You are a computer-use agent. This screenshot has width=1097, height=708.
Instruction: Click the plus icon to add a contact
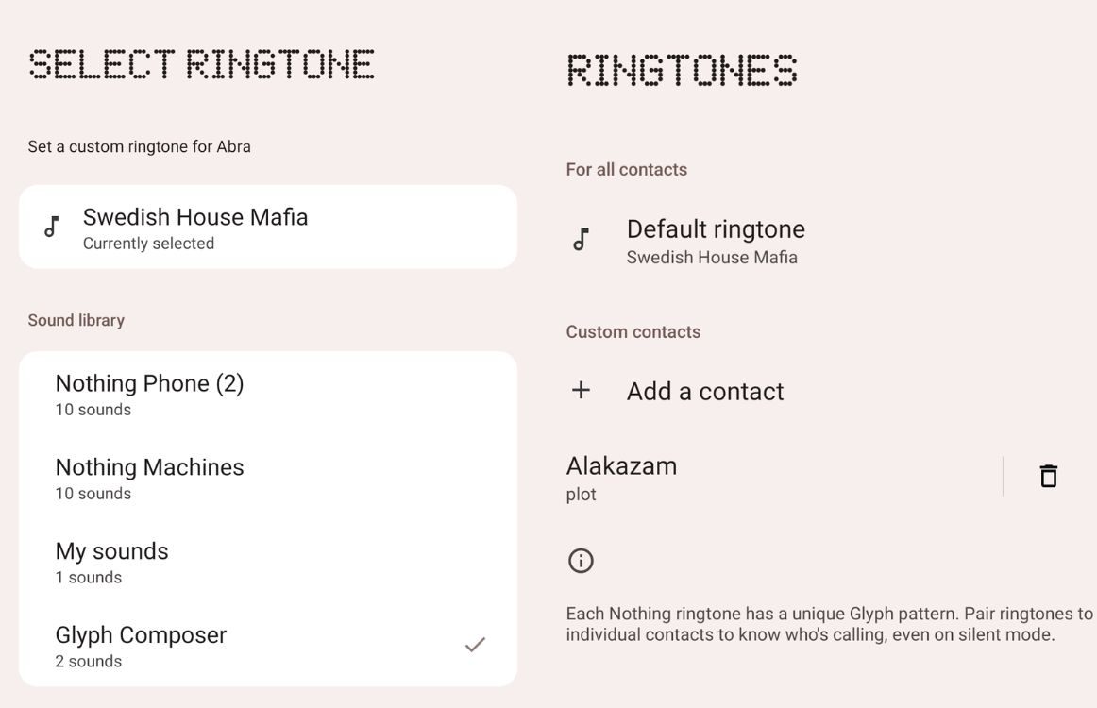pyautogui.click(x=580, y=390)
